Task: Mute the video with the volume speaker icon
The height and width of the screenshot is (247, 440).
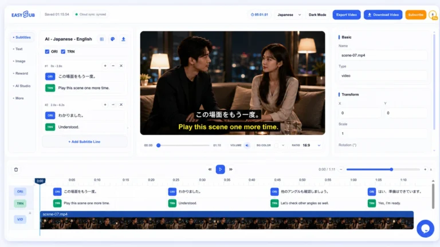Action: (x=247, y=145)
